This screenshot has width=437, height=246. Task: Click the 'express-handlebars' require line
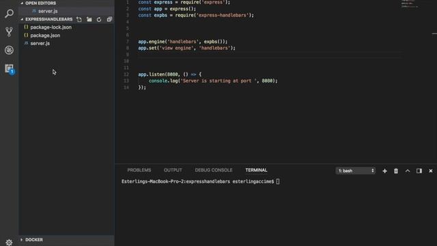[196, 15]
